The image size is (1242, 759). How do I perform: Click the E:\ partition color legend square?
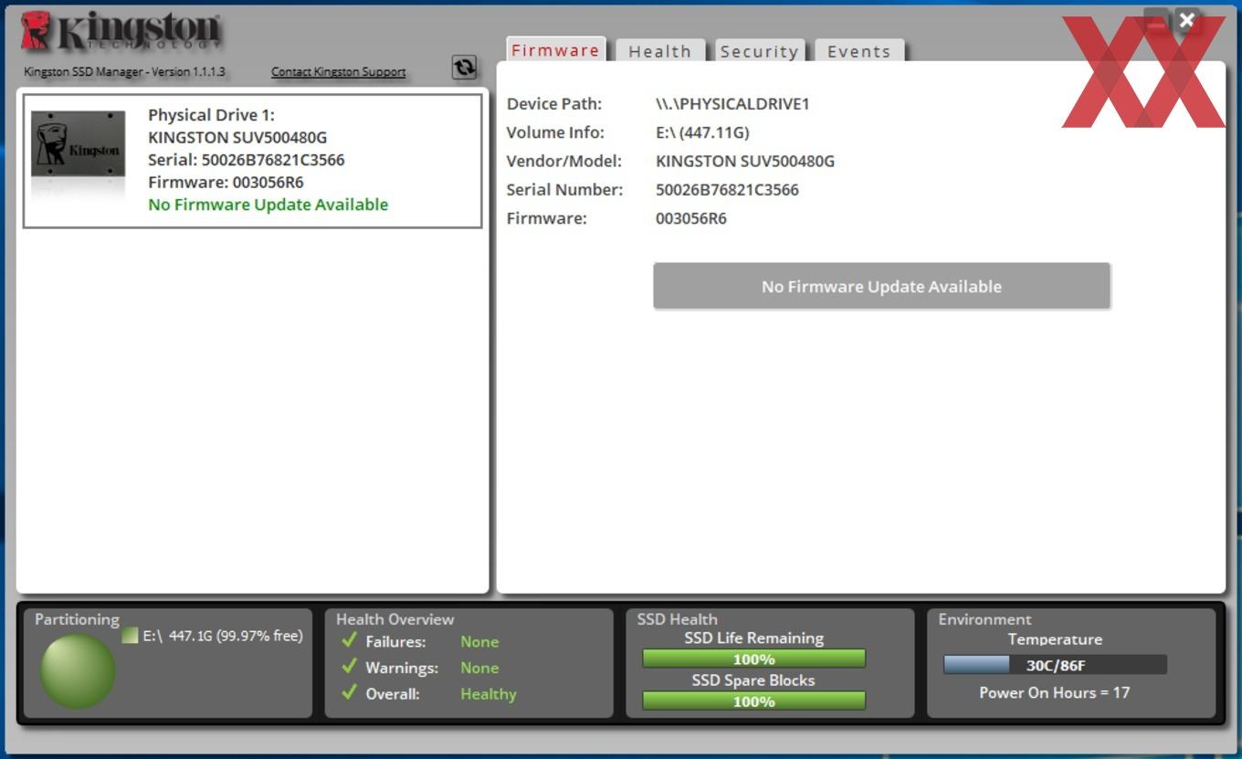(x=130, y=635)
